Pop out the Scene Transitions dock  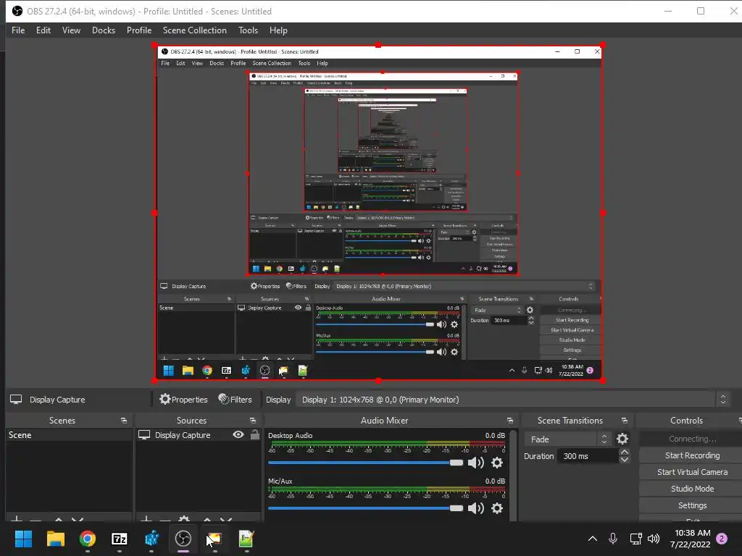click(x=625, y=421)
